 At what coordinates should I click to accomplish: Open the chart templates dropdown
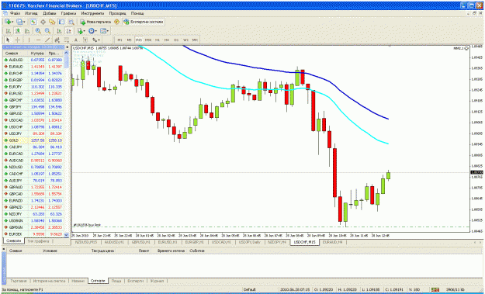(105, 31)
